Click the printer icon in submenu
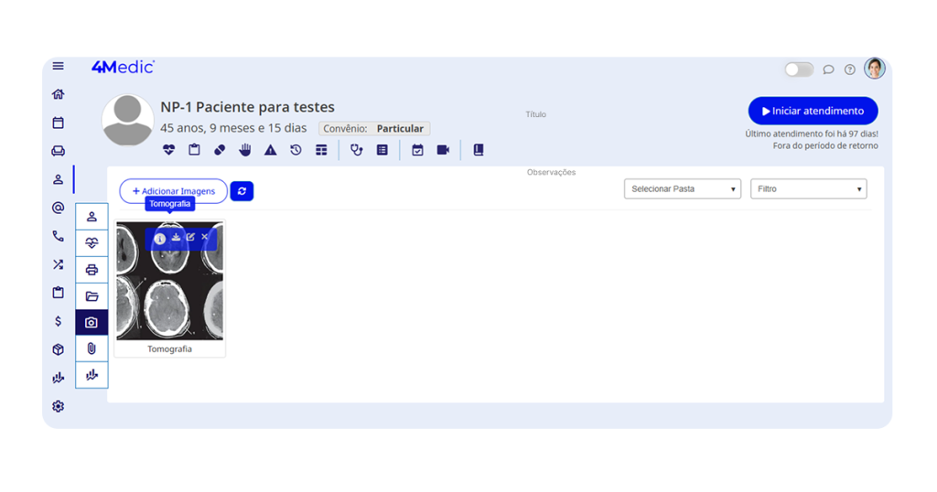The width and height of the screenshot is (937, 492). [x=92, y=270]
